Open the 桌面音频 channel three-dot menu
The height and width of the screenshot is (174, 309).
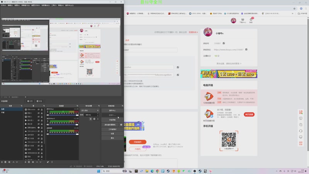tap(48, 131)
